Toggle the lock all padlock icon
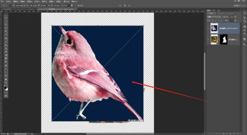 pos(221,21)
